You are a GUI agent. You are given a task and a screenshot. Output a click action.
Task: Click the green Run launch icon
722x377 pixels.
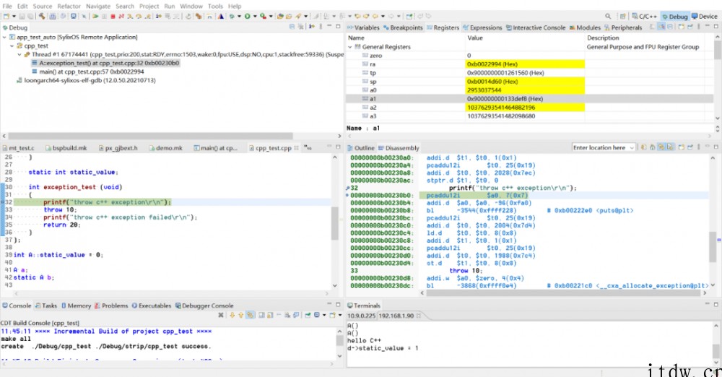(247, 16)
